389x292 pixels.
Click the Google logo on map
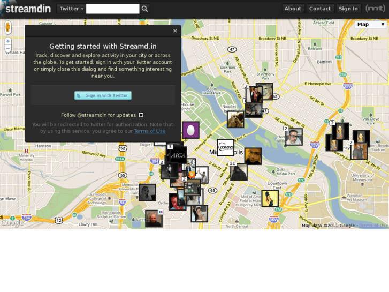pyautogui.click(x=12, y=223)
